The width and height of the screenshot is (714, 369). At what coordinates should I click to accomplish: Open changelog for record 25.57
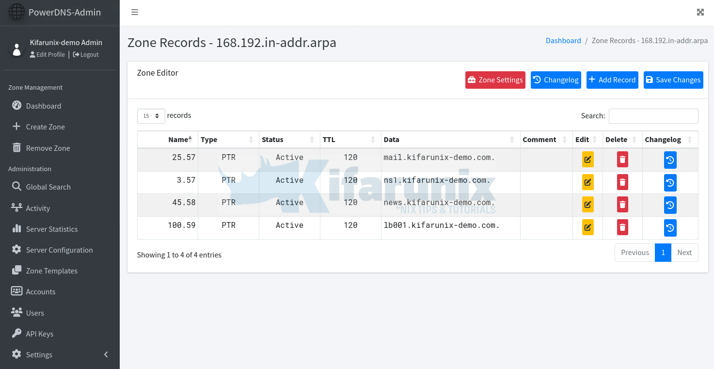pos(670,160)
